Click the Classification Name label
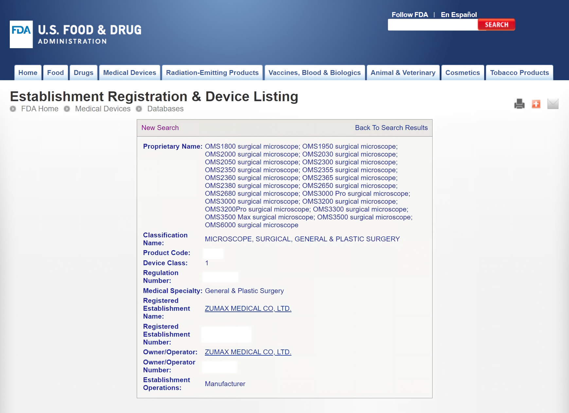The image size is (569, 413). (165, 239)
